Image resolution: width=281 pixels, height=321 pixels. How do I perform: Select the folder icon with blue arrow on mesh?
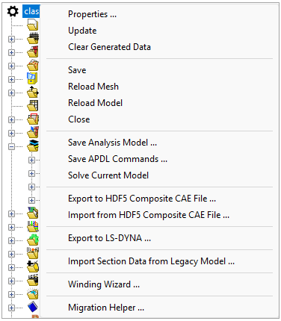[x=33, y=133]
